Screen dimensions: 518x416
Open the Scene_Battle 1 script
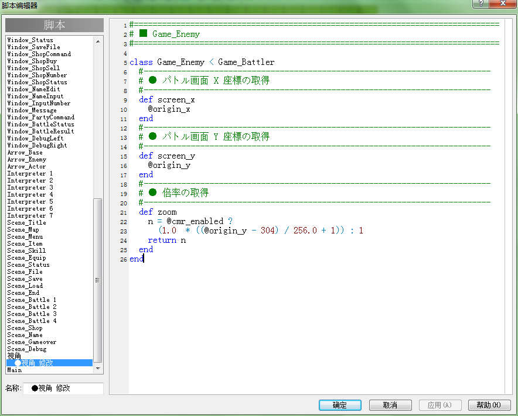click(x=32, y=300)
